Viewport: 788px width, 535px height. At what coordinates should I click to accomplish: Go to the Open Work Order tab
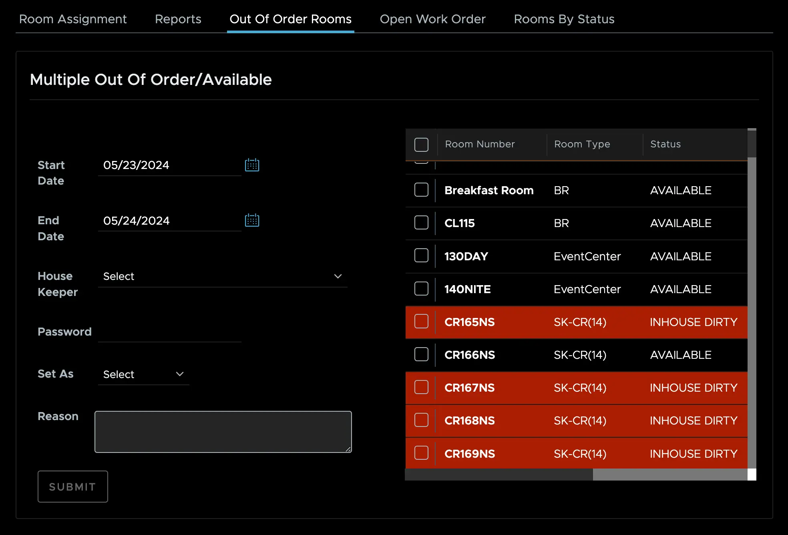(432, 19)
